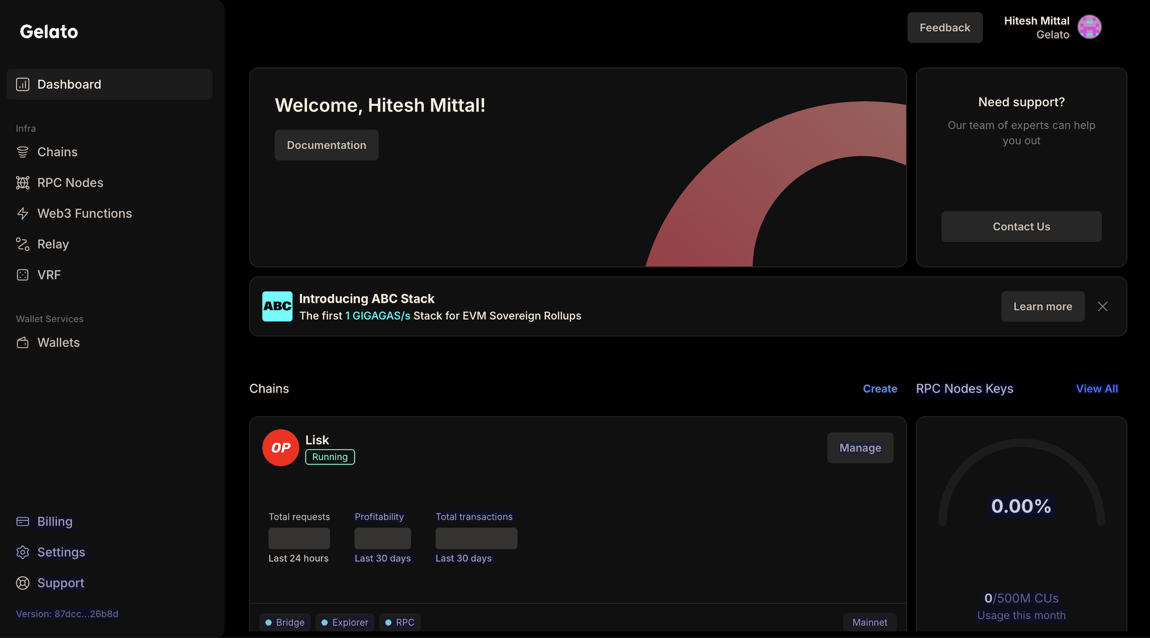Click the Support lifebuoy icon
1150x638 pixels.
point(22,583)
